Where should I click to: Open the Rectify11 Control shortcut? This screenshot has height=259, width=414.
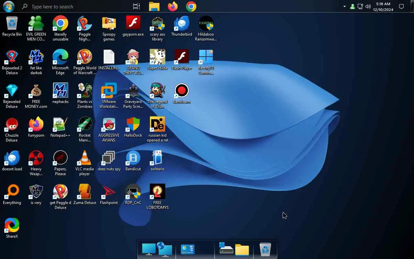pos(206,62)
